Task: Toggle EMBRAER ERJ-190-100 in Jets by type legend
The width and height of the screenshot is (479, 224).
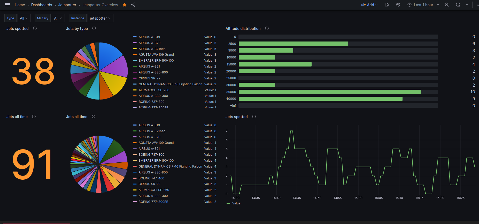Action: point(156,61)
